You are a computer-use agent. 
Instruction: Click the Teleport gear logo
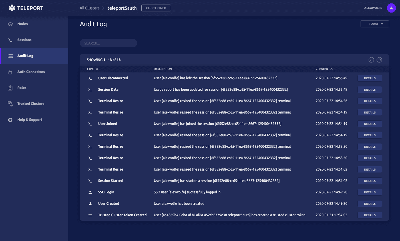12,8
